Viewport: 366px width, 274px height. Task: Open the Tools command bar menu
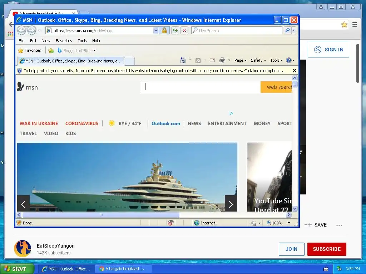(276, 60)
